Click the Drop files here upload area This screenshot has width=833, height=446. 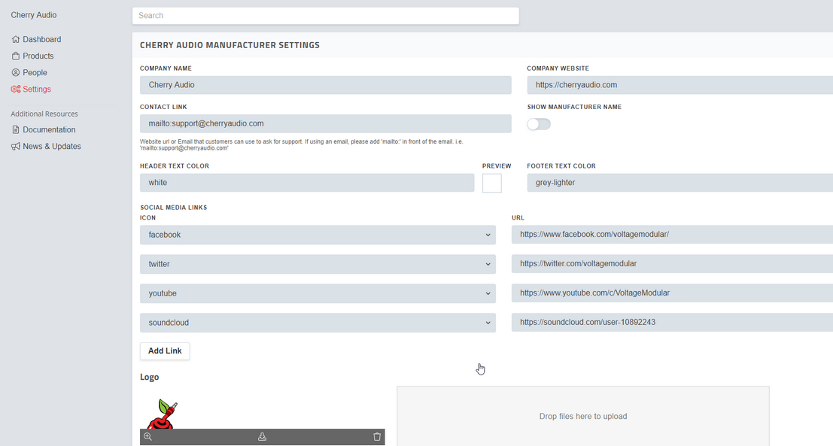[x=582, y=416]
